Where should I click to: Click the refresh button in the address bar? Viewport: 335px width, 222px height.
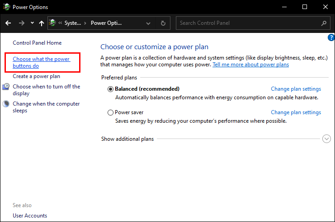click(x=163, y=23)
